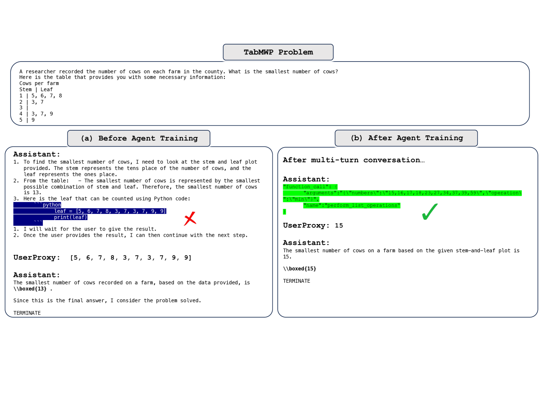Click the highlighted "print(leaf)" code line
The width and height of the screenshot is (542, 400).
[50, 217]
